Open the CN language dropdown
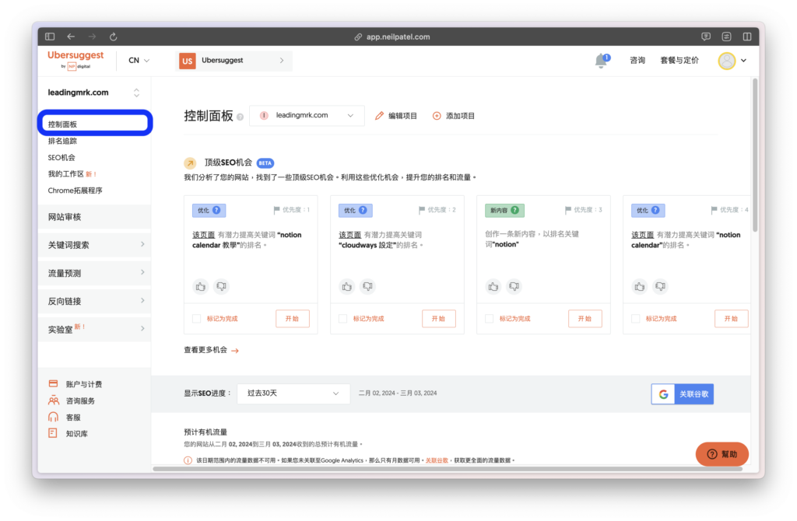The image size is (797, 521). tap(139, 61)
